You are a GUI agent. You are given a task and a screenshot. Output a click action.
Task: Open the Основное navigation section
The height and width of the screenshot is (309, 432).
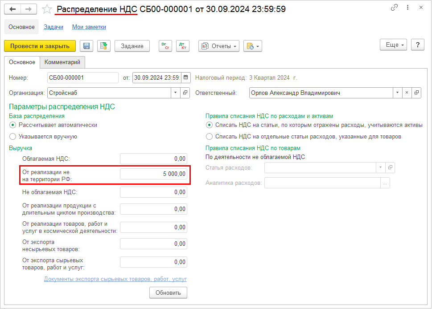click(21, 27)
